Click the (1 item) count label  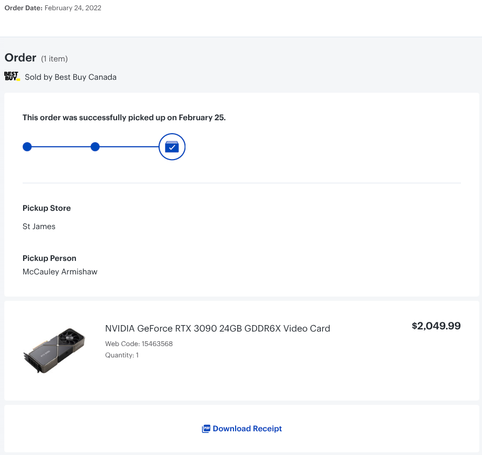(54, 59)
